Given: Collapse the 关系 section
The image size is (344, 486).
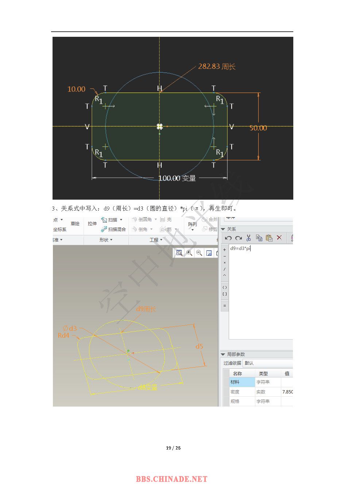Looking at the screenshot, I should pos(223,229).
